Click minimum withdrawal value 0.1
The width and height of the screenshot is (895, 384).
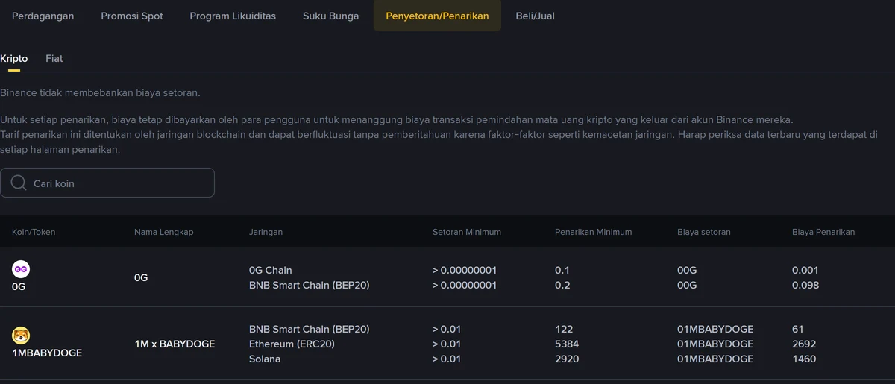tap(562, 270)
